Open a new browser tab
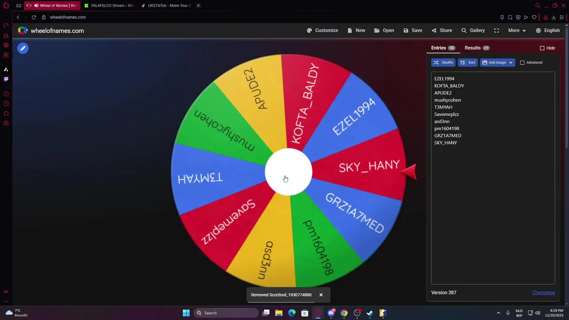This screenshot has height=320, width=569. 198,5
